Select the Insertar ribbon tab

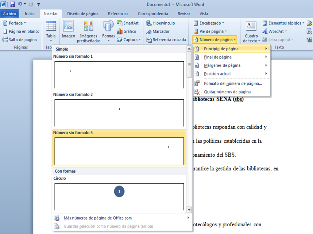[51, 13]
